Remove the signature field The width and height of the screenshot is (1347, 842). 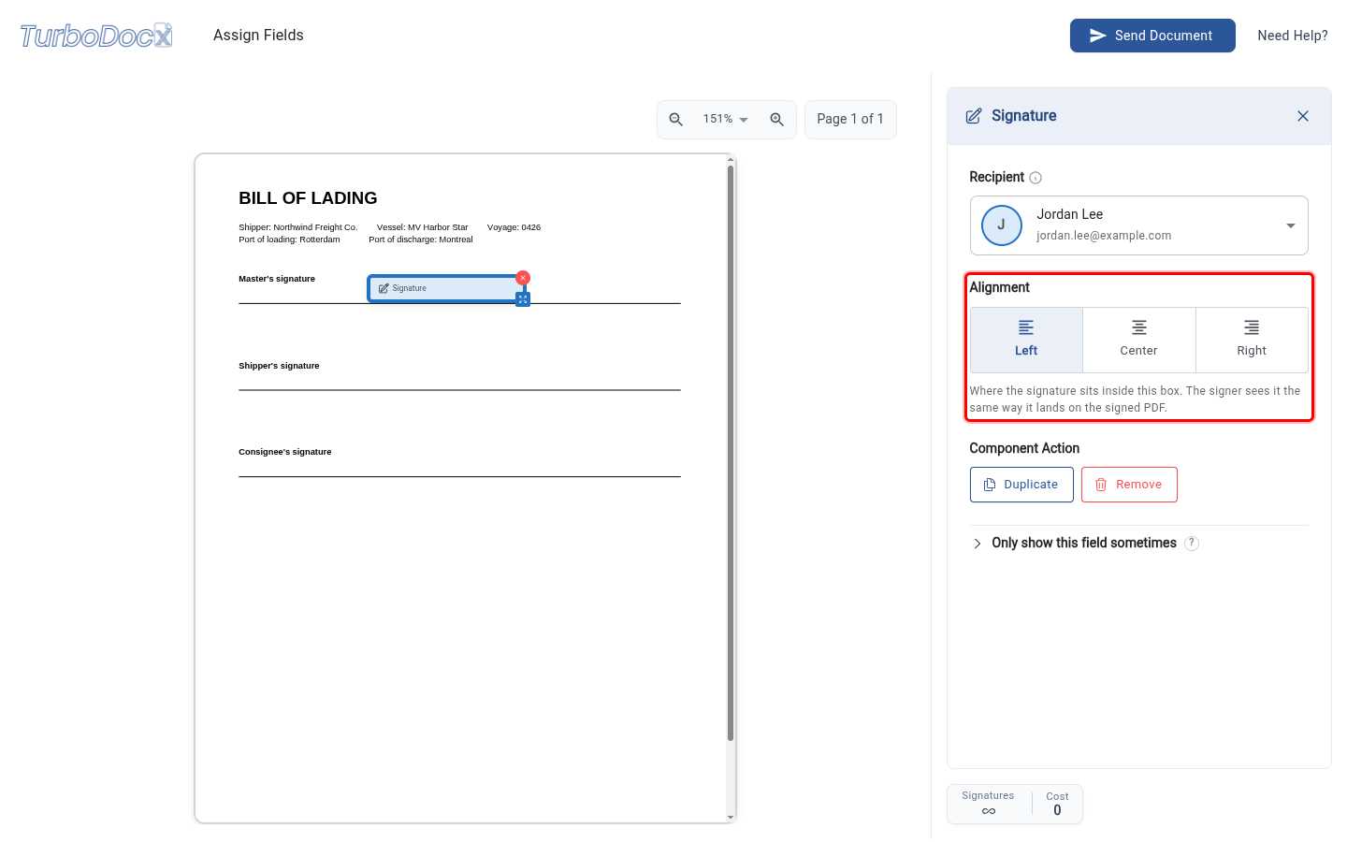pyautogui.click(x=1129, y=485)
